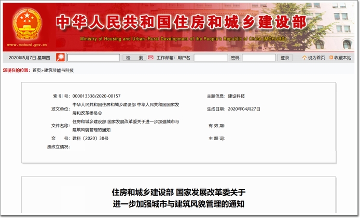Click the www.mohurd.gov.cn site address
360x218 pixels.
27,45
